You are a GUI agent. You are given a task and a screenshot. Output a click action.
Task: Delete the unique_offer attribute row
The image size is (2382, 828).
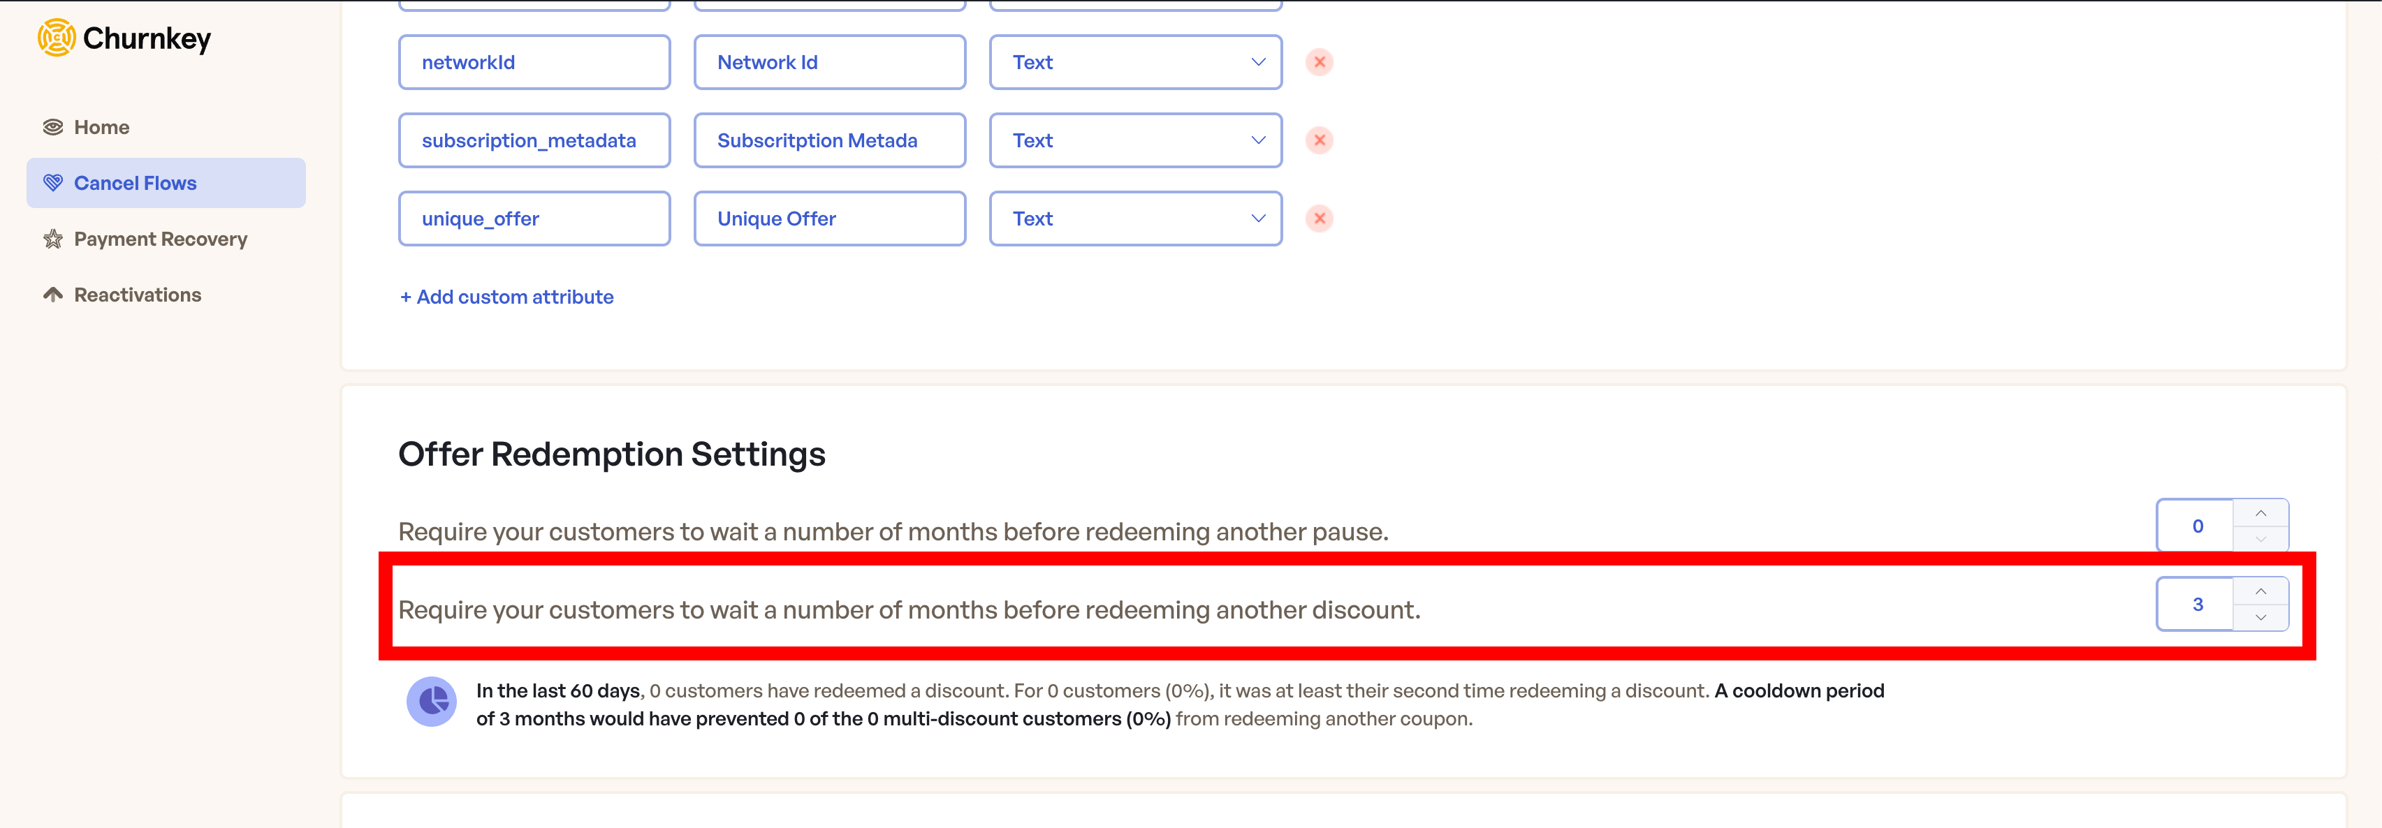1319,219
